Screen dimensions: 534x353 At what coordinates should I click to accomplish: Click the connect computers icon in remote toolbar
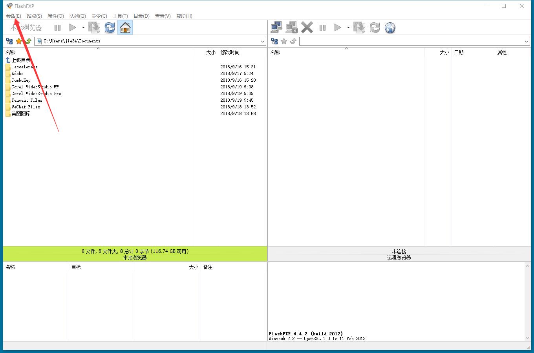tap(276, 27)
